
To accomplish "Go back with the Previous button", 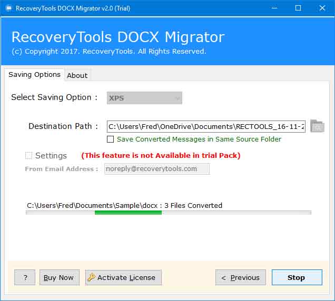I will pos(241,277).
